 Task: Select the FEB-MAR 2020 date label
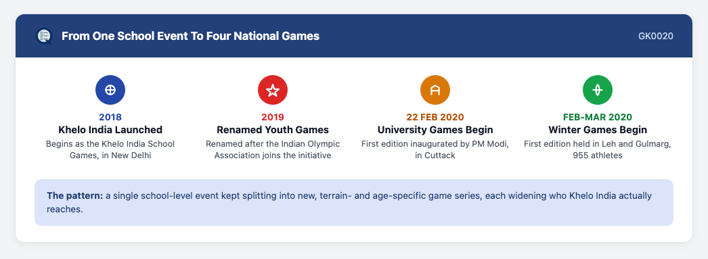(x=598, y=117)
